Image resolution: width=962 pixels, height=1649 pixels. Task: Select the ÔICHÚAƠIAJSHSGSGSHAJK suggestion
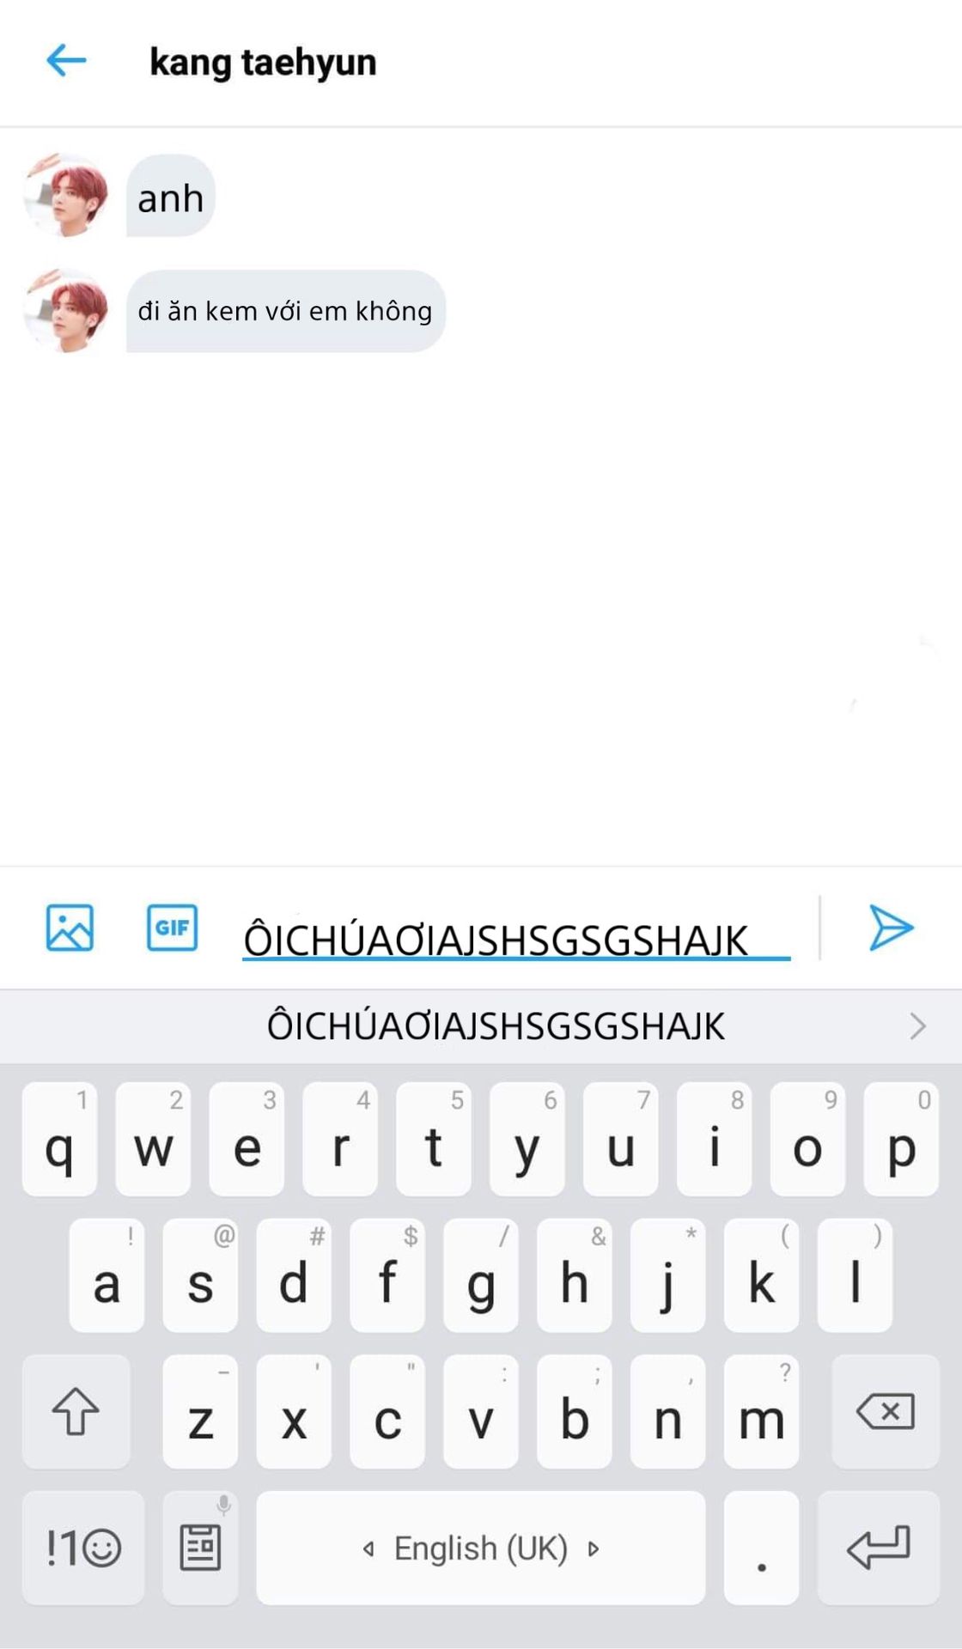click(496, 1025)
